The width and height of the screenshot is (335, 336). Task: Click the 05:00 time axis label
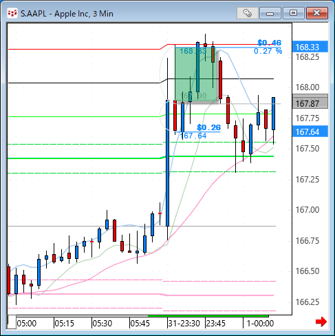click(27, 324)
